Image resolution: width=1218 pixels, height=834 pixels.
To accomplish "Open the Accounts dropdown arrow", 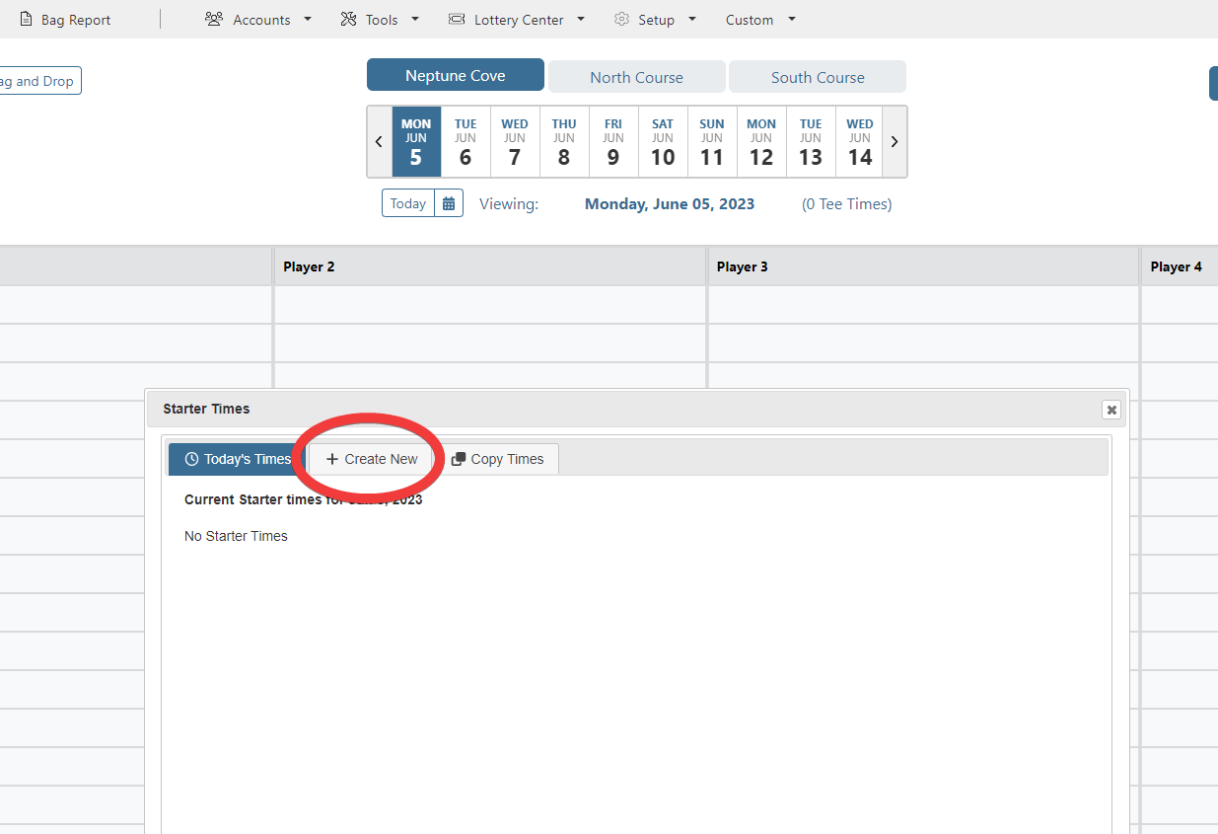I will tap(307, 19).
